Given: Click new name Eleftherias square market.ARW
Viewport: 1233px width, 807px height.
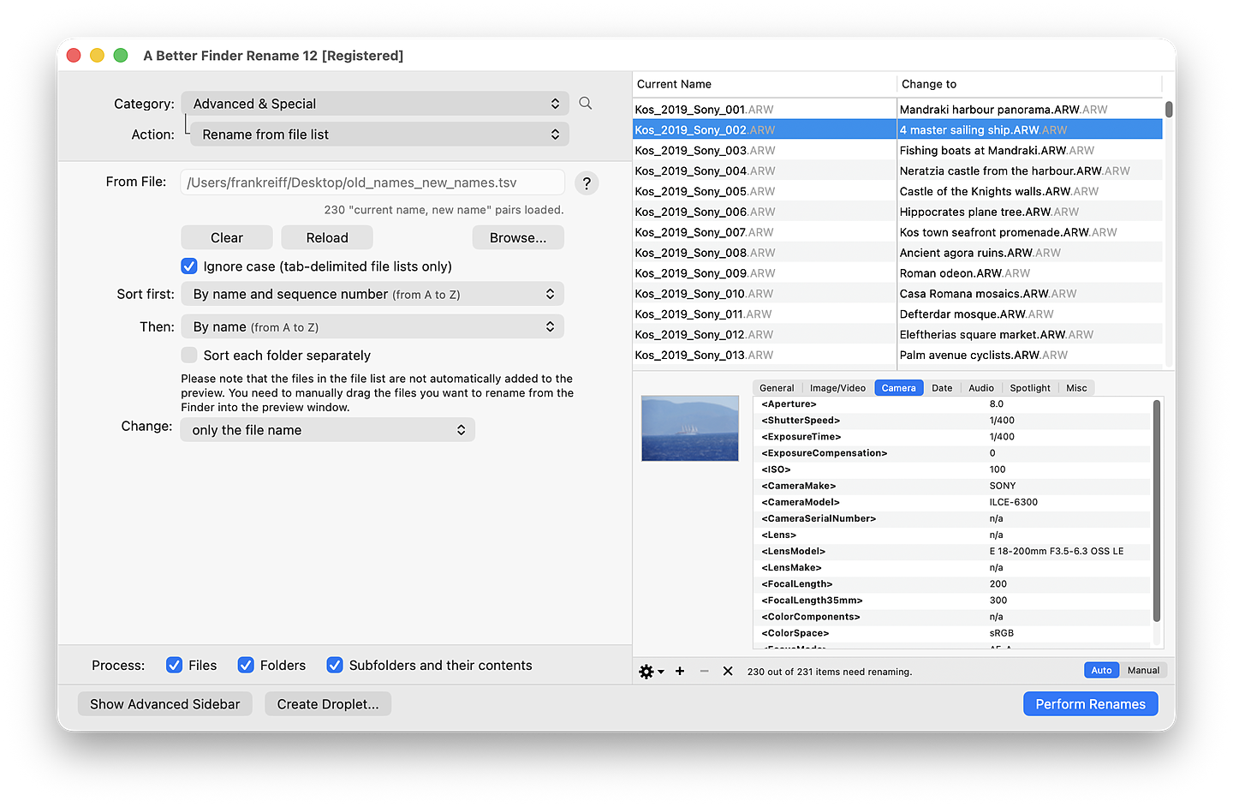Looking at the screenshot, I should click(996, 335).
